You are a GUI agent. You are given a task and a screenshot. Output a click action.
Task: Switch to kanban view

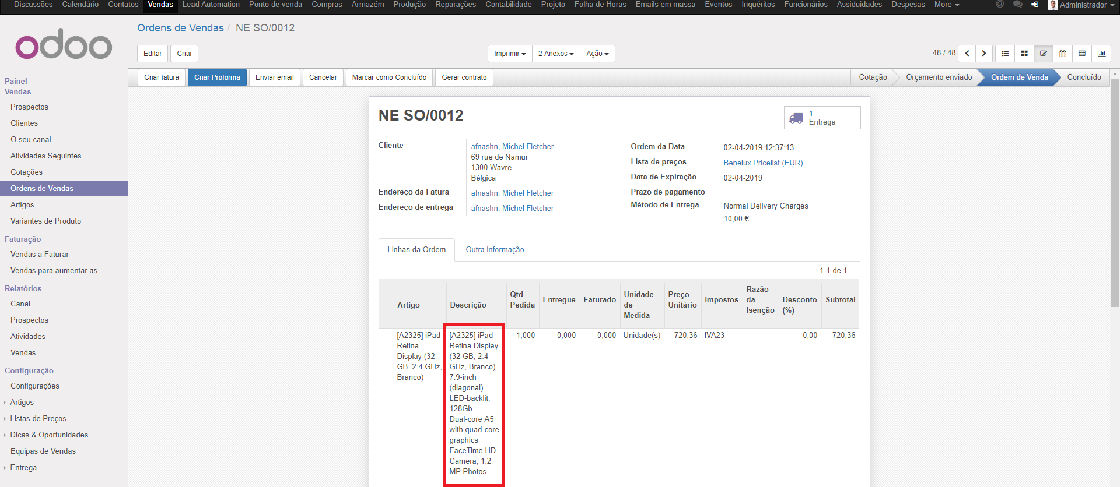1024,54
